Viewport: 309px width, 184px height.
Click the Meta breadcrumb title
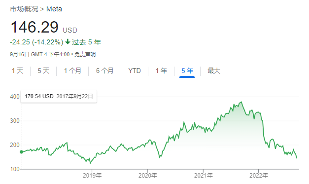click(x=54, y=9)
